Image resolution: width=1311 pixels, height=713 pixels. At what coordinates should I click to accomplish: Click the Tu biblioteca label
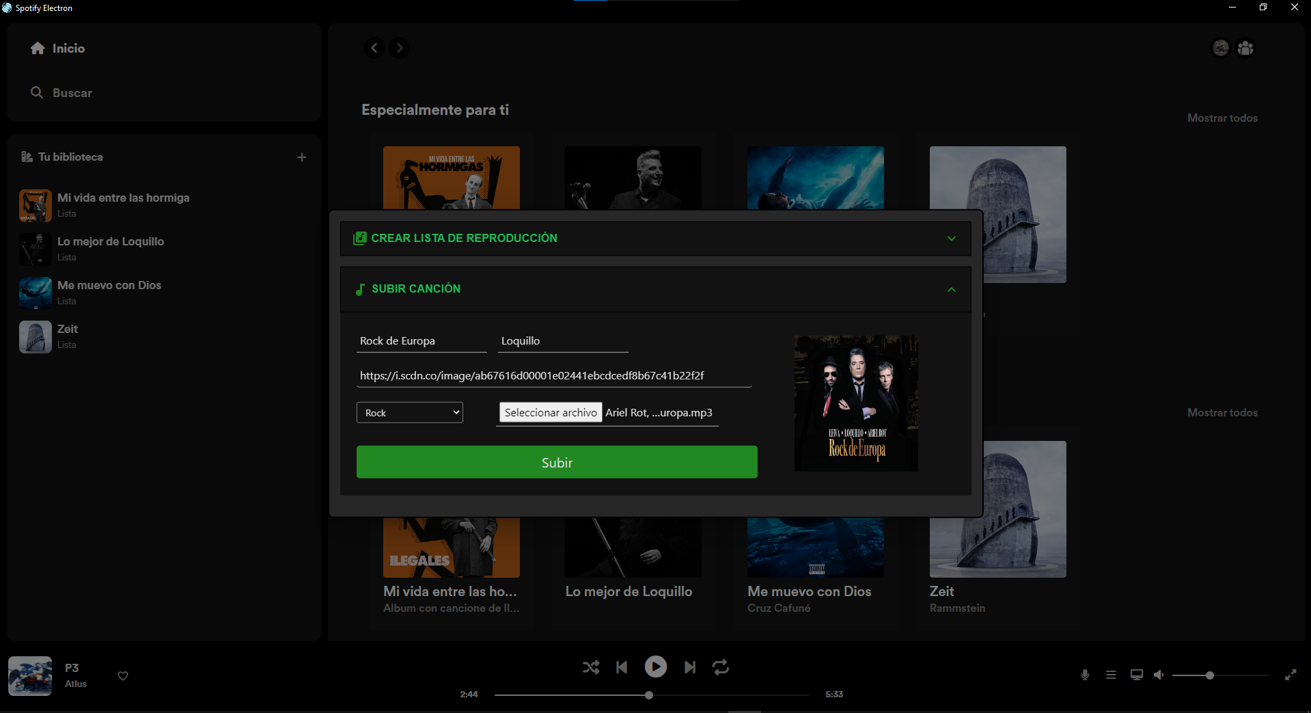[70, 157]
